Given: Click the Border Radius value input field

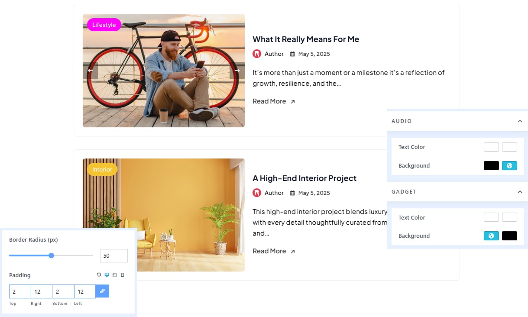Looking at the screenshot, I should [113, 256].
